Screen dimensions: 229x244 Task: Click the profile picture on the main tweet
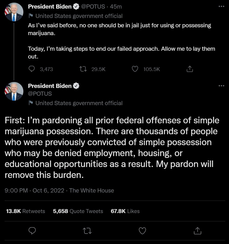click(x=14, y=92)
